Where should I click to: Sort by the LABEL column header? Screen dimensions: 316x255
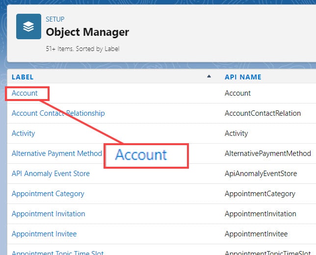(x=23, y=77)
